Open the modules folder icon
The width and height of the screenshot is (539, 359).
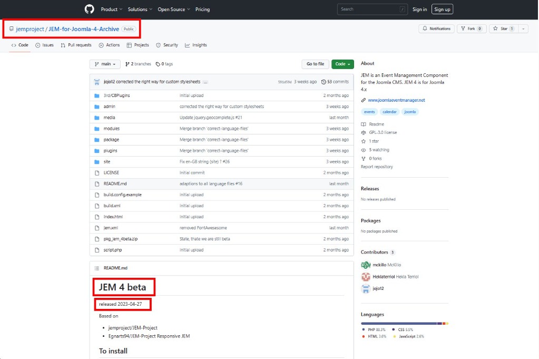click(x=97, y=129)
